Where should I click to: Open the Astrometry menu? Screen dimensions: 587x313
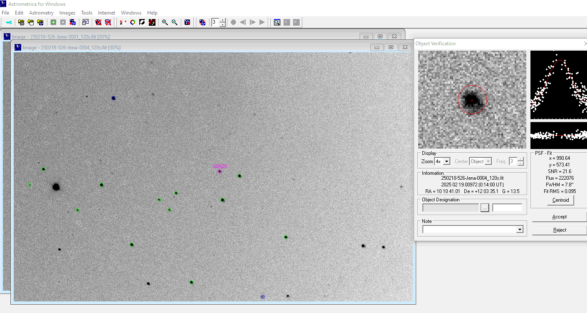click(x=41, y=13)
